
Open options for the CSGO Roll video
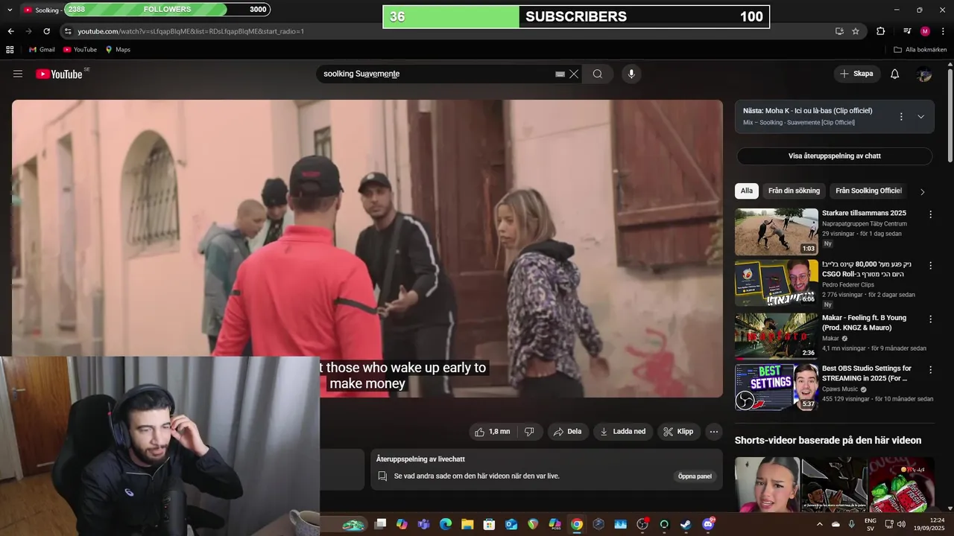[930, 265]
